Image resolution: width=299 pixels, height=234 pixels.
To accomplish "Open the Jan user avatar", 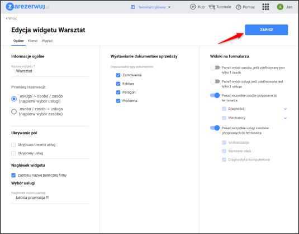I will click(x=280, y=7).
